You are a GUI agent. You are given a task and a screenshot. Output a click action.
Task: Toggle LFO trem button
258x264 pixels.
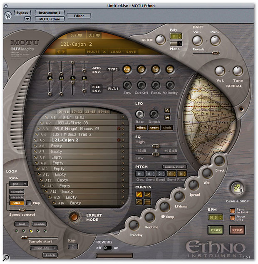click(154, 128)
